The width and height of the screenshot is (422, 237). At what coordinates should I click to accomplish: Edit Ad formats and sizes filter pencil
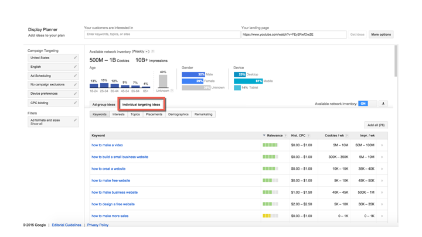tap(76, 120)
